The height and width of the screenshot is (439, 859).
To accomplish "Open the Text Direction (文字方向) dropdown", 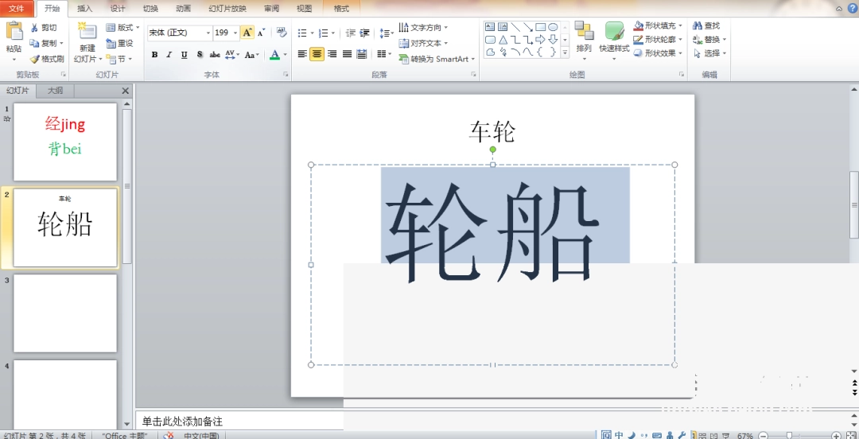I will click(423, 27).
